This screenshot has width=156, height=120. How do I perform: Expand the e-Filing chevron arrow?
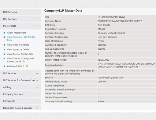point(37,87)
